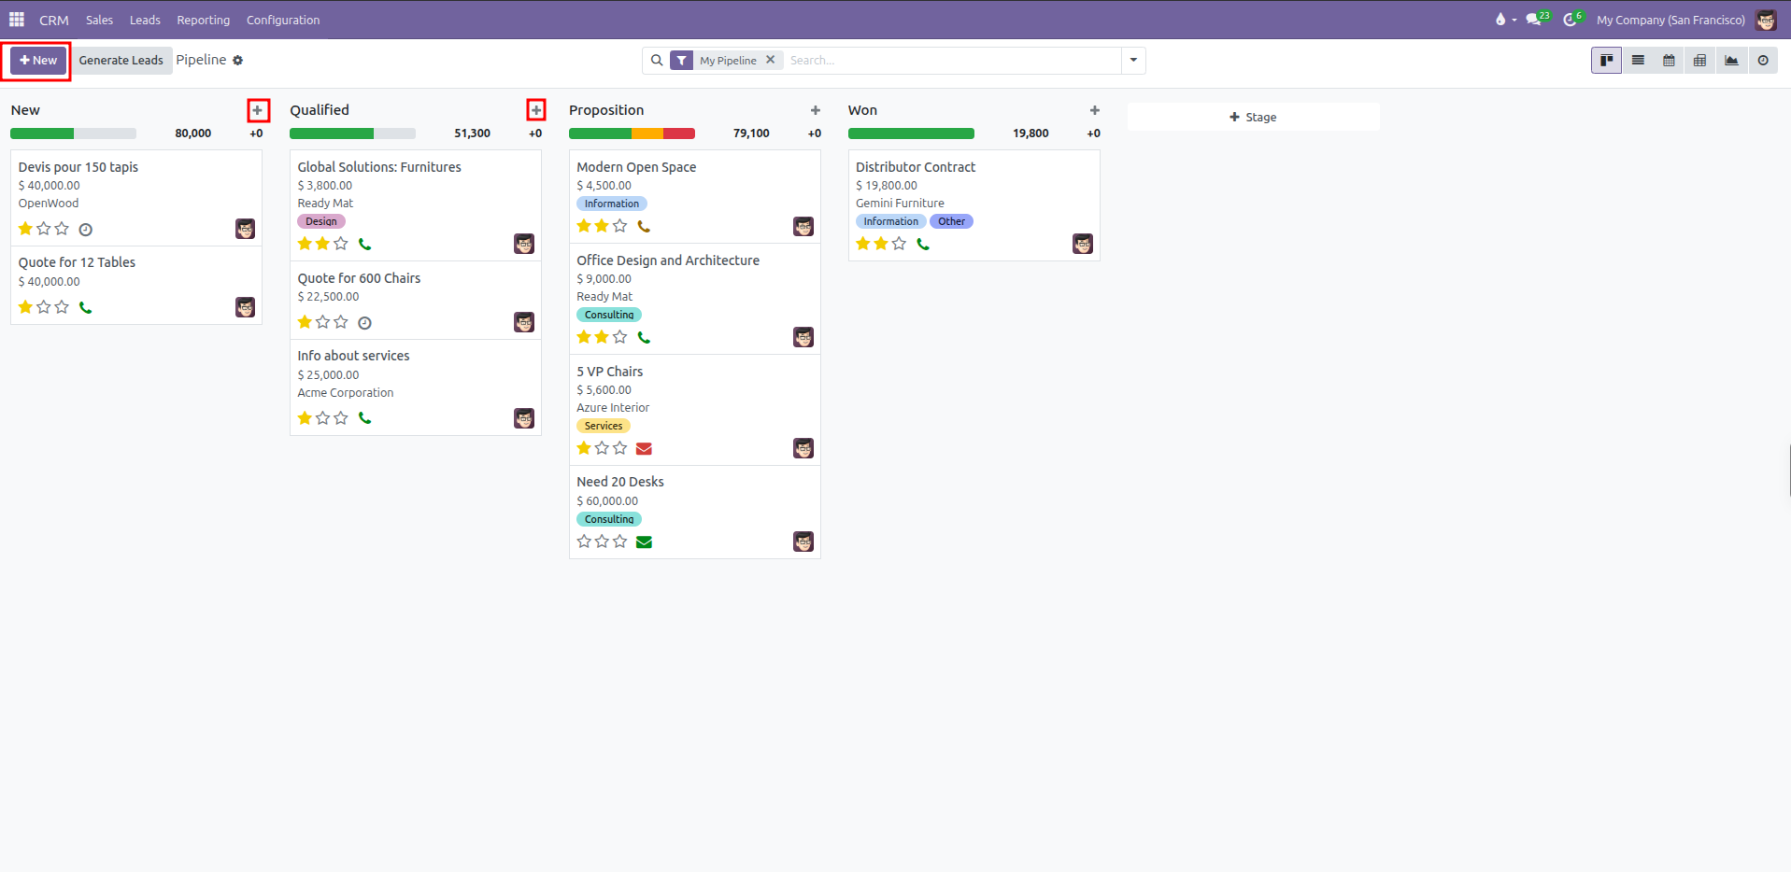Open the debug droplet menu icon
Image resolution: width=1791 pixels, height=872 pixels.
pos(1500,20)
